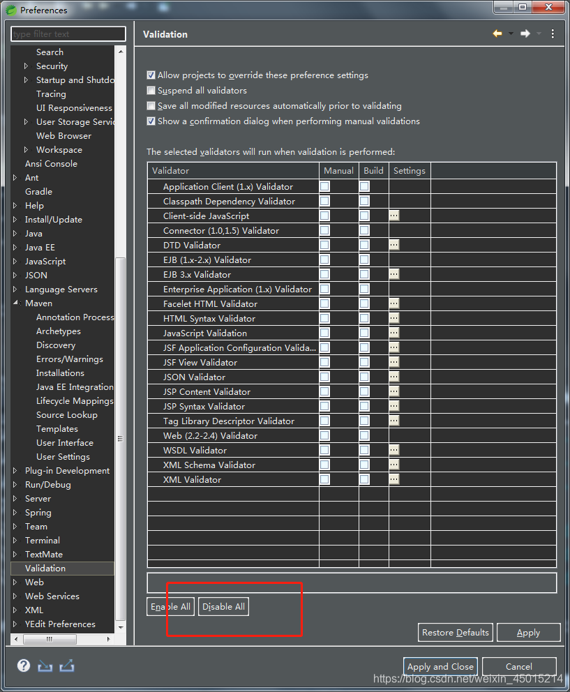Check Save all modified resources automatically
The width and height of the screenshot is (570, 692).
pyautogui.click(x=151, y=106)
